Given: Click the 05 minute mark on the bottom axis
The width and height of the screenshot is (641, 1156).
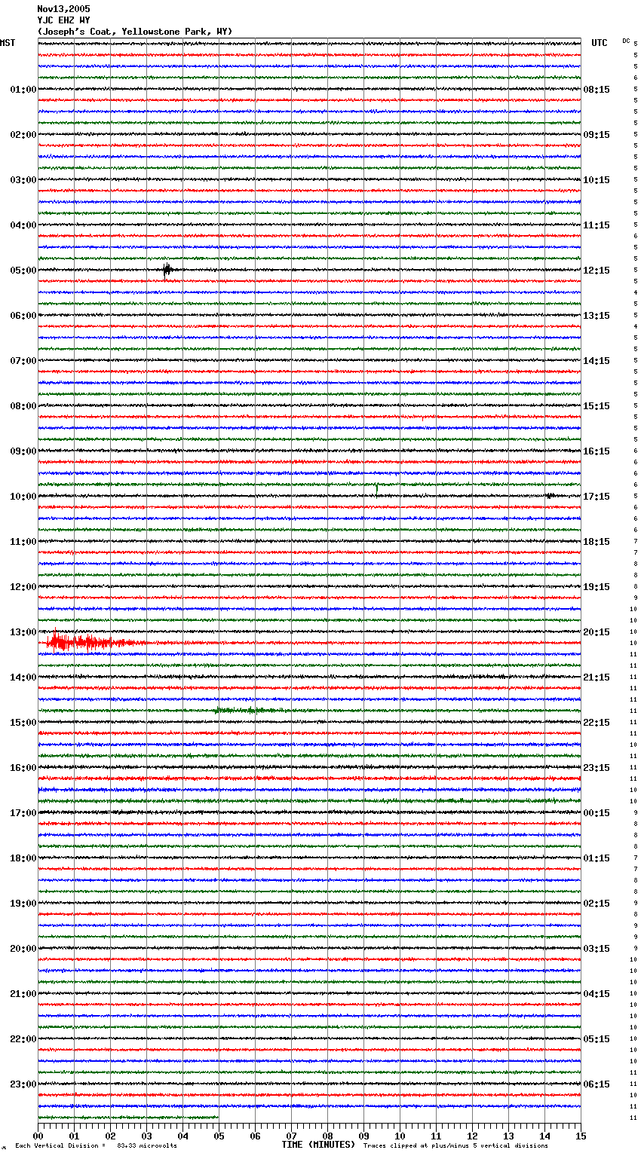Looking at the screenshot, I should tap(219, 1136).
